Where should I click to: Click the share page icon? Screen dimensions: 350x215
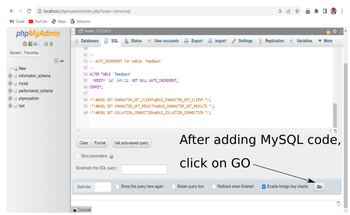tap(288, 11)
